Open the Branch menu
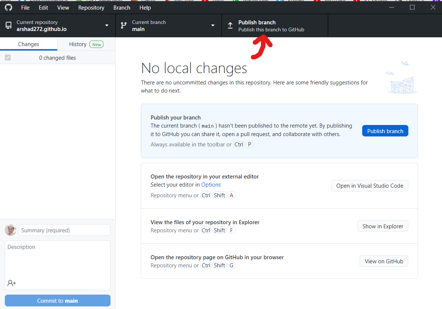442x309 pixels. (x=122, y=8)
